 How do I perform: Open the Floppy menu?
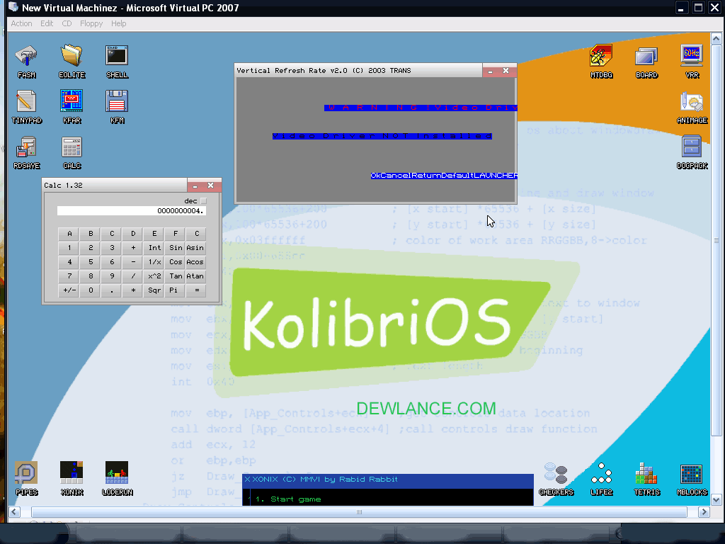tap(91, 23)
